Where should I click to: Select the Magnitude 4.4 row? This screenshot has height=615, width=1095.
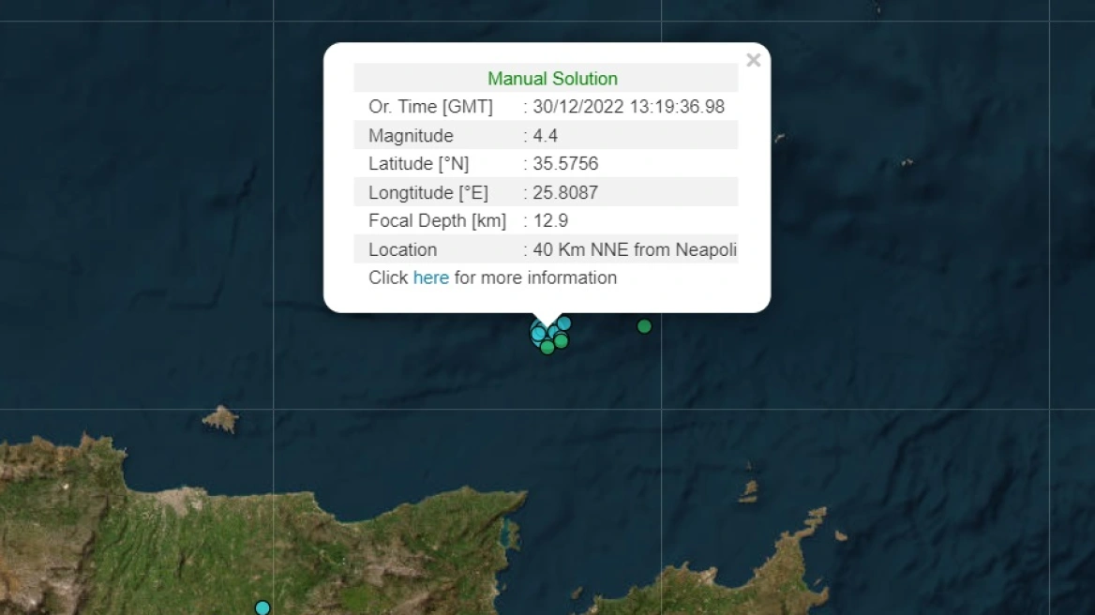(546, 135)
